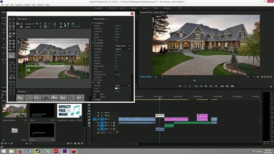Open the Window menu
The width and height of the screenshot is (274, 154).
point(40,5)
